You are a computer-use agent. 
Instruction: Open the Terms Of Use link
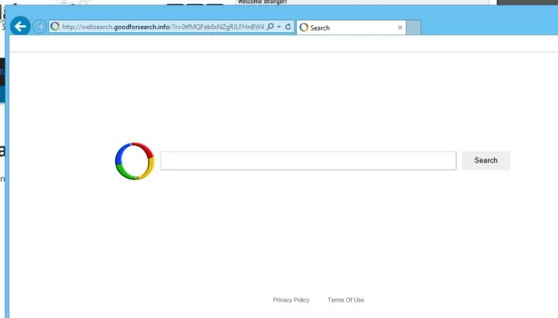[346, 300]
